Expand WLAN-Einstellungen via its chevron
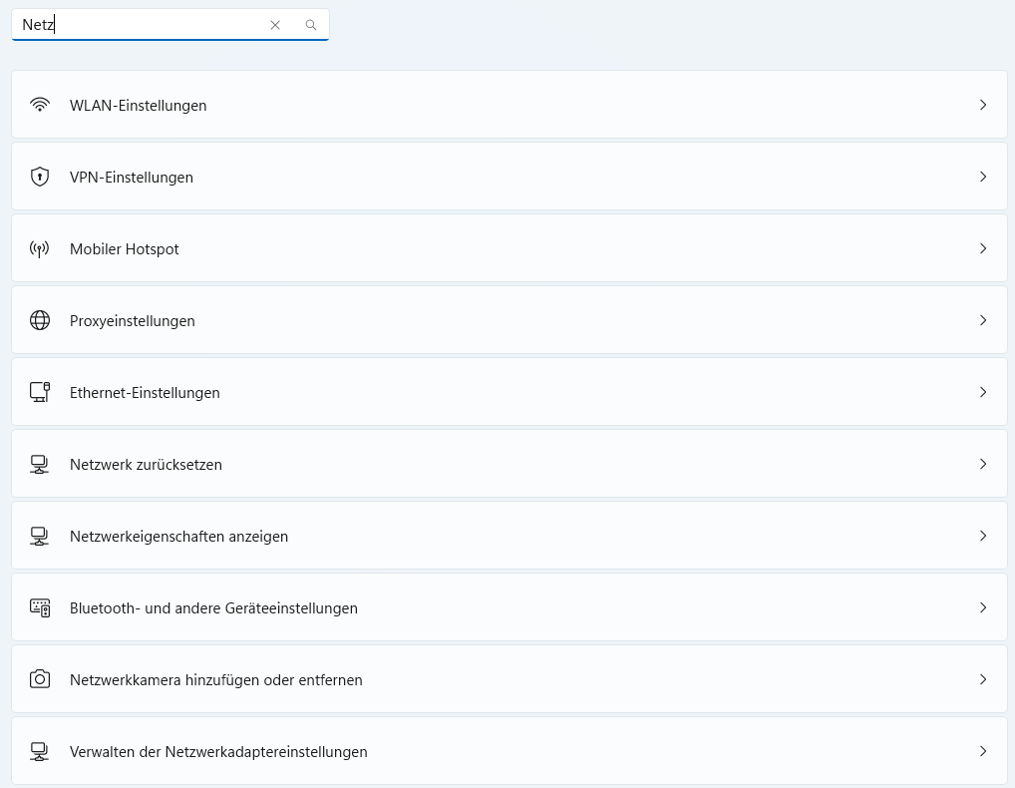 [x=983, y=105]
